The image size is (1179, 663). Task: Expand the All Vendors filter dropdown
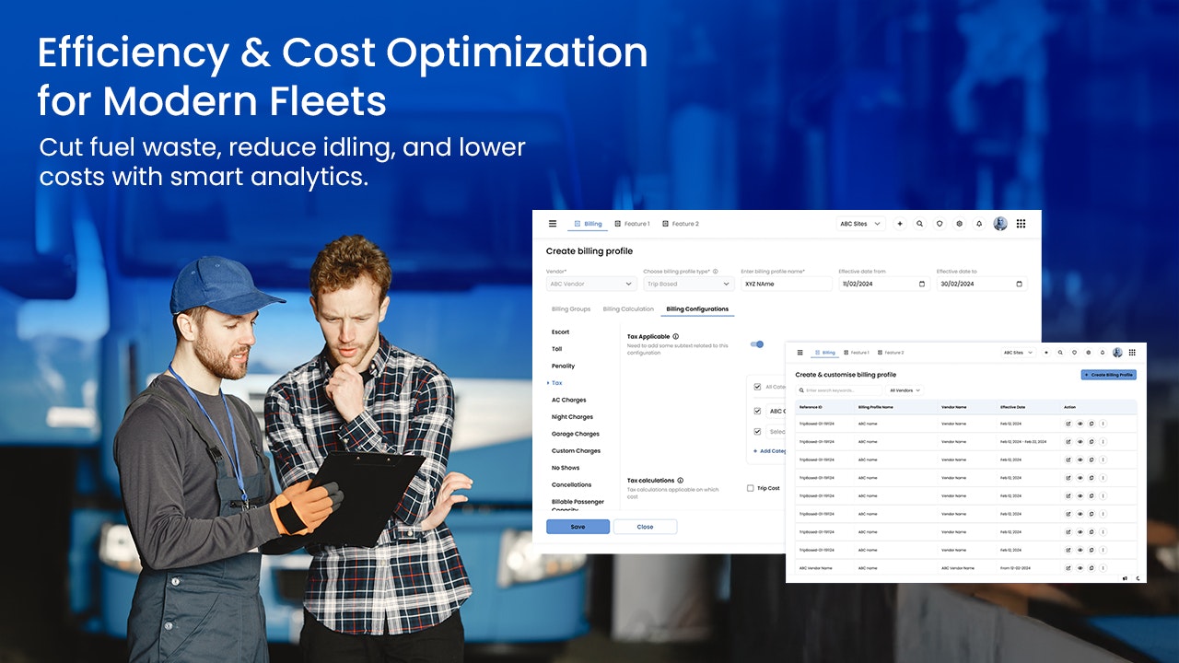click(x=905, y=390)
